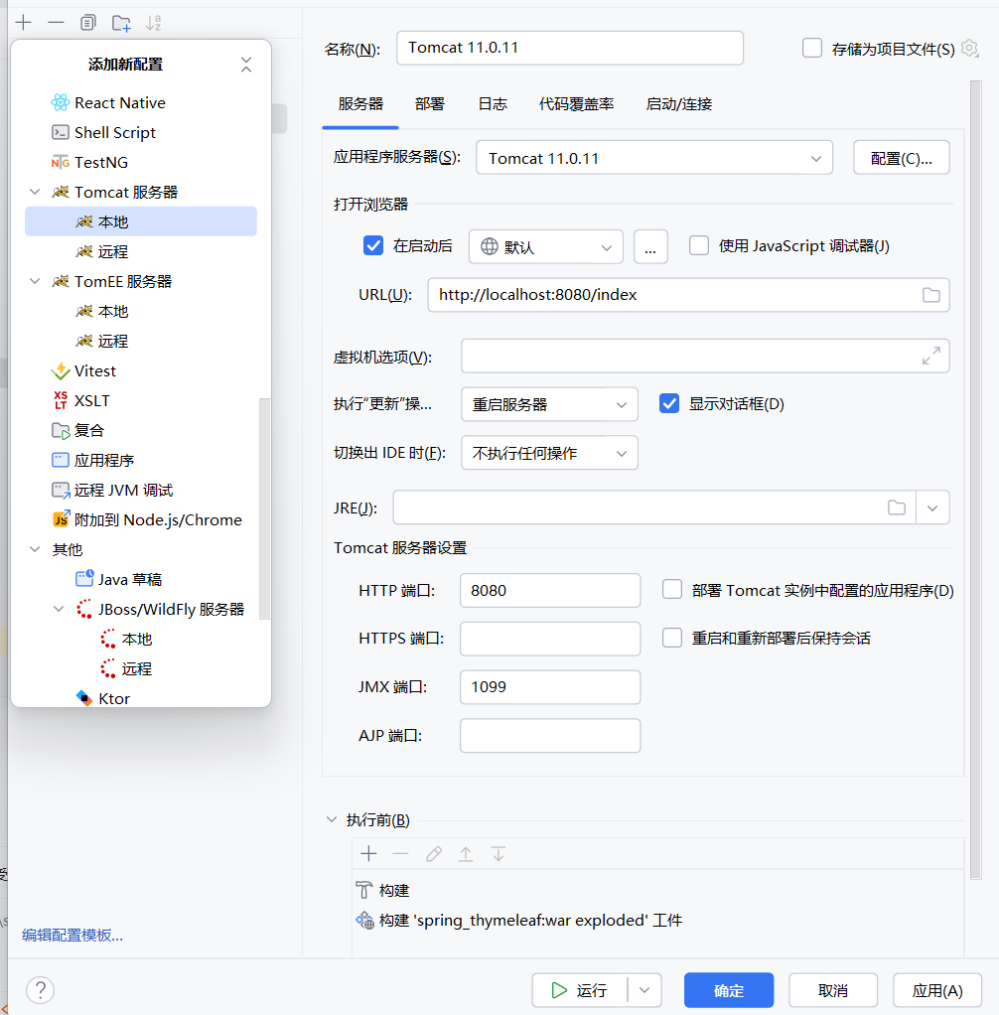Click the folder icon in JRE field

click(x=897, y=507)
